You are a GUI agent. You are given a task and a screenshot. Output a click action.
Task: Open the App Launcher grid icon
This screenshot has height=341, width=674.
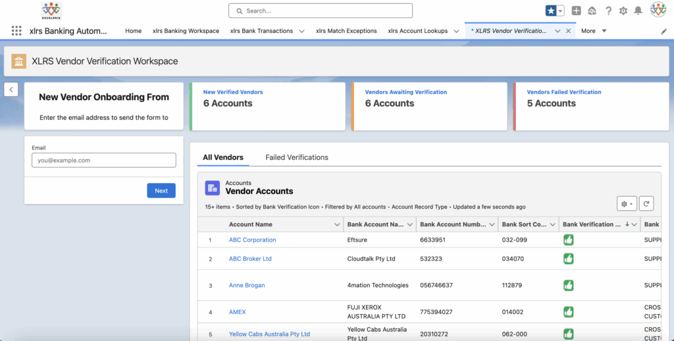point(16,30)
